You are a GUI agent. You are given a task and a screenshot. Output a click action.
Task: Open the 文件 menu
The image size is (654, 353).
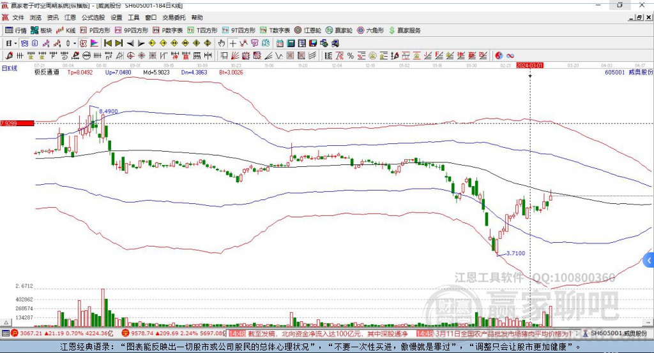pyautogui.click(x=18, y=17)
